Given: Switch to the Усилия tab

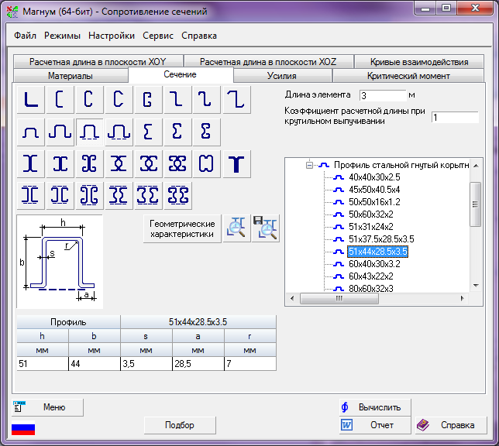Looking at the screenshot, I should pos(282,76).
